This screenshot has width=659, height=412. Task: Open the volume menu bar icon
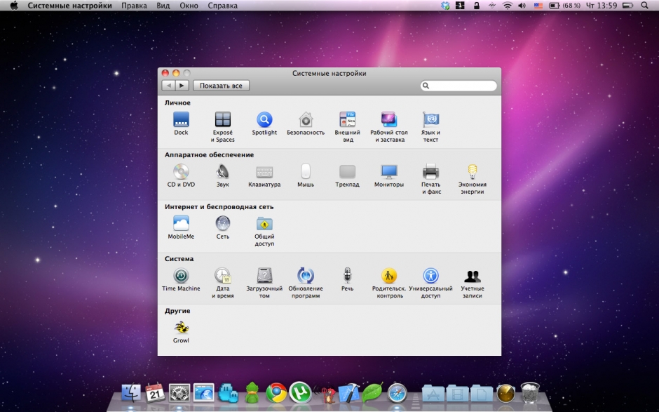(x=522, y=6)
